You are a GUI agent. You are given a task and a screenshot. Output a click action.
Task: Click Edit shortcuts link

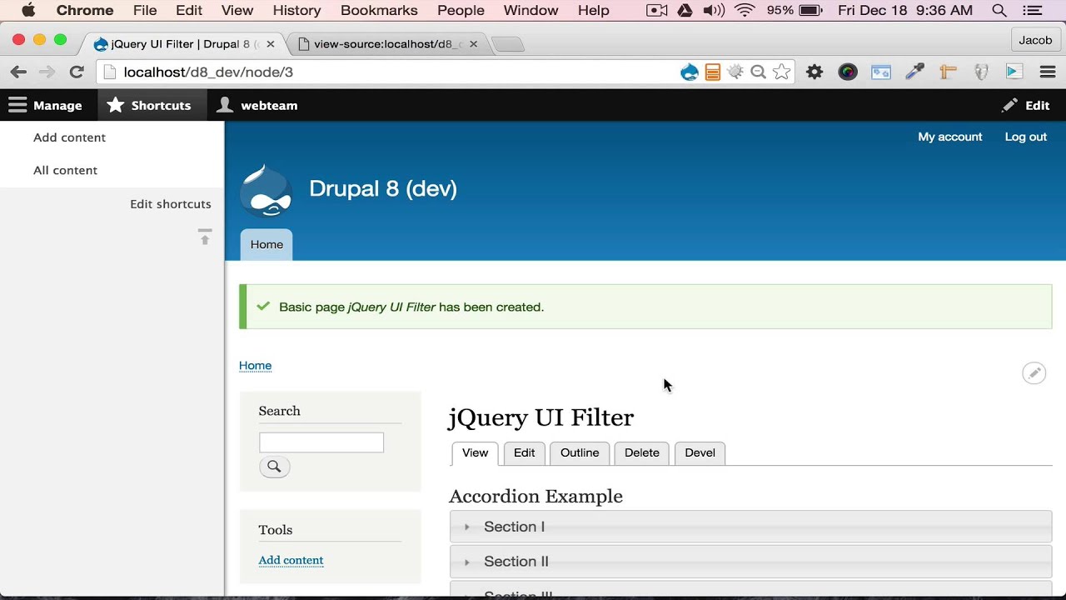[x=171, y=204]
